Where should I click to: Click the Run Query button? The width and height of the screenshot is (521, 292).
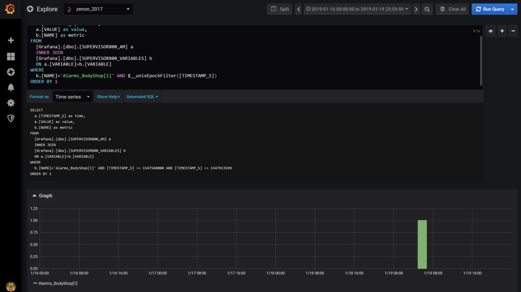[490, 9]
